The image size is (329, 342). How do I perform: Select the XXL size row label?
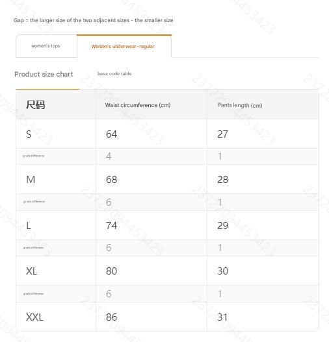[x=34, y=317]
